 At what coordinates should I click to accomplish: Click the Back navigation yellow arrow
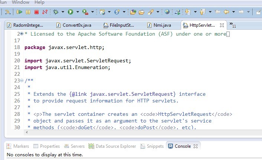click(226, 12)
